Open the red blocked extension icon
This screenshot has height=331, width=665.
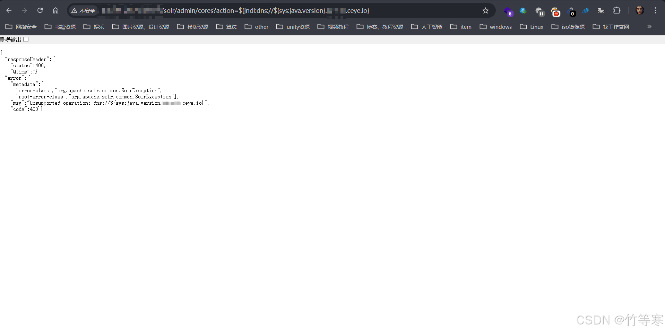pyautogui.click(x=555, y=12)
